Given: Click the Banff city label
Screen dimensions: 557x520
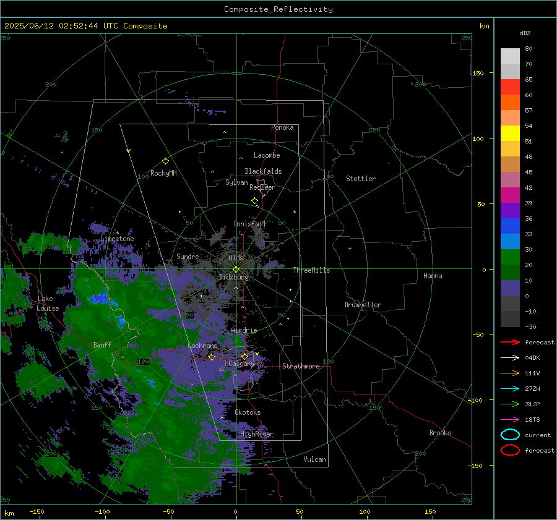Looking at the screenshot, I should point(102,344).
